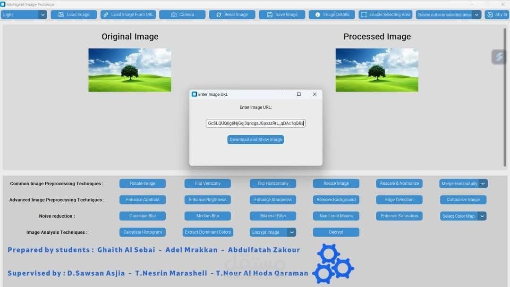The image size is (510, 287).
Task: Open the Light theme dropdown
Action: click(24, 15)
